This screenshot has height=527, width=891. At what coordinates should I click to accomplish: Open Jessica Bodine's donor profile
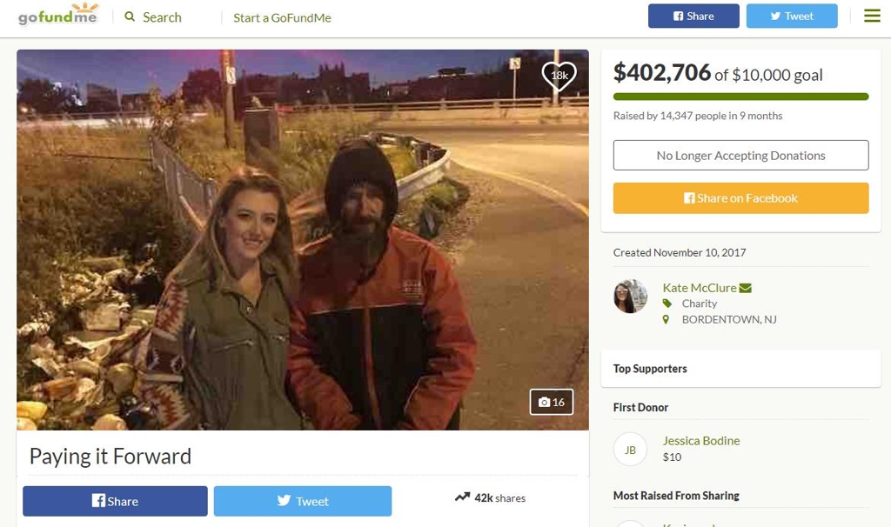point(701,441)
